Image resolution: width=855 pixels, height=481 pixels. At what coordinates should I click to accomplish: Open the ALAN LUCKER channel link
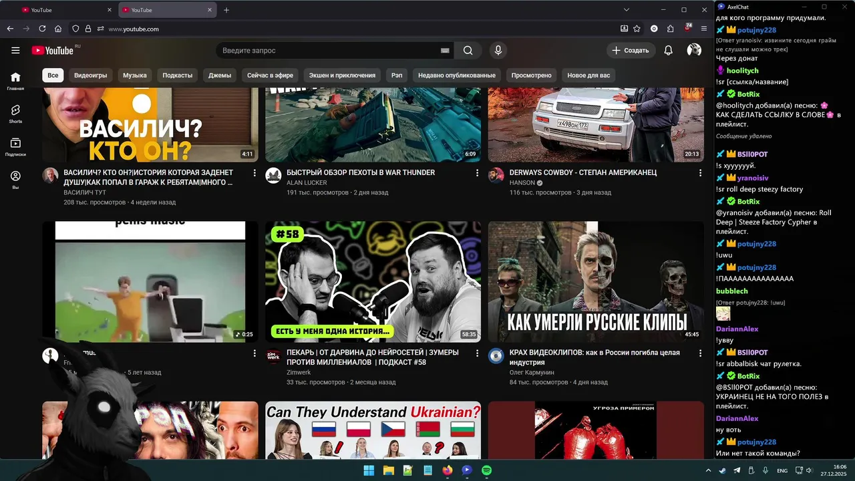[307, 182]
